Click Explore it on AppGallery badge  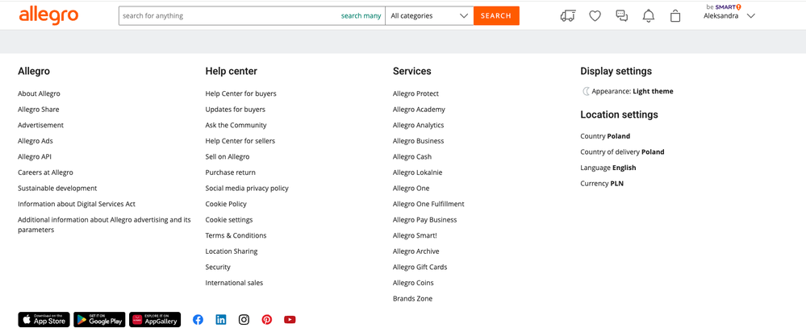(x=155, y=320)
